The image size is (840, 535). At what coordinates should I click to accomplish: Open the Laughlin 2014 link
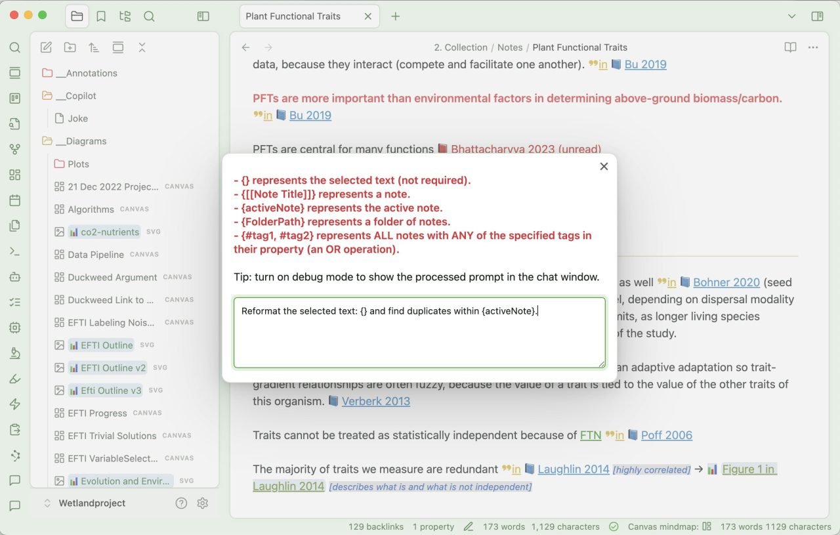[x=574, y=469]
